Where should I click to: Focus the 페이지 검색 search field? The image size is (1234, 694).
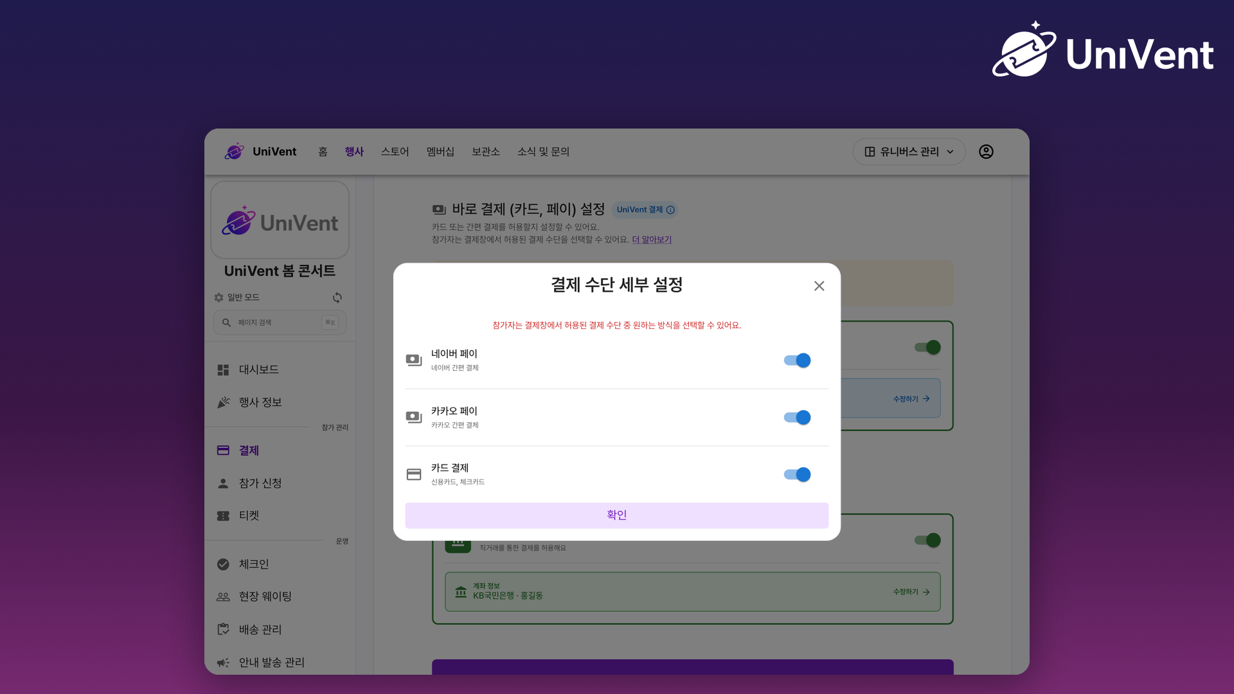pos(280,323)
